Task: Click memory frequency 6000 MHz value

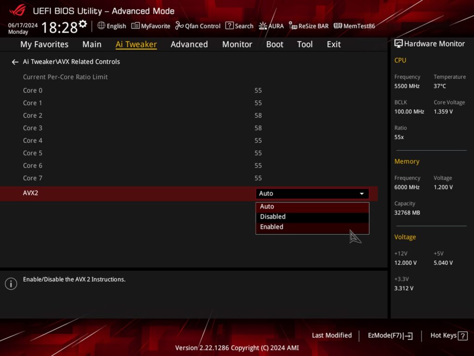Action: coord(407,187)
